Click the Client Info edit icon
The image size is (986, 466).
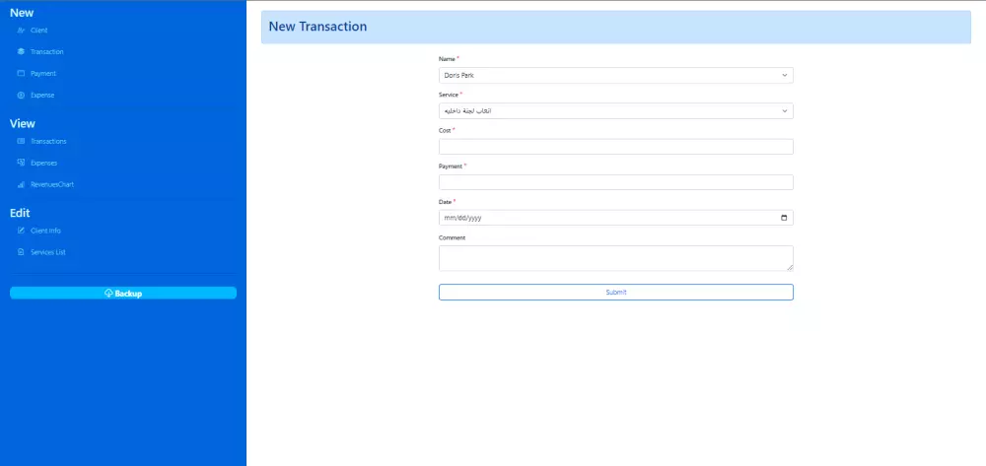21,231
